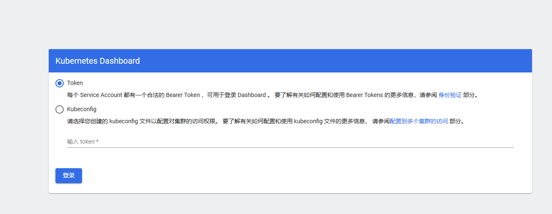
Task: Select the Token radio button
Action: (x=60, y=83)
